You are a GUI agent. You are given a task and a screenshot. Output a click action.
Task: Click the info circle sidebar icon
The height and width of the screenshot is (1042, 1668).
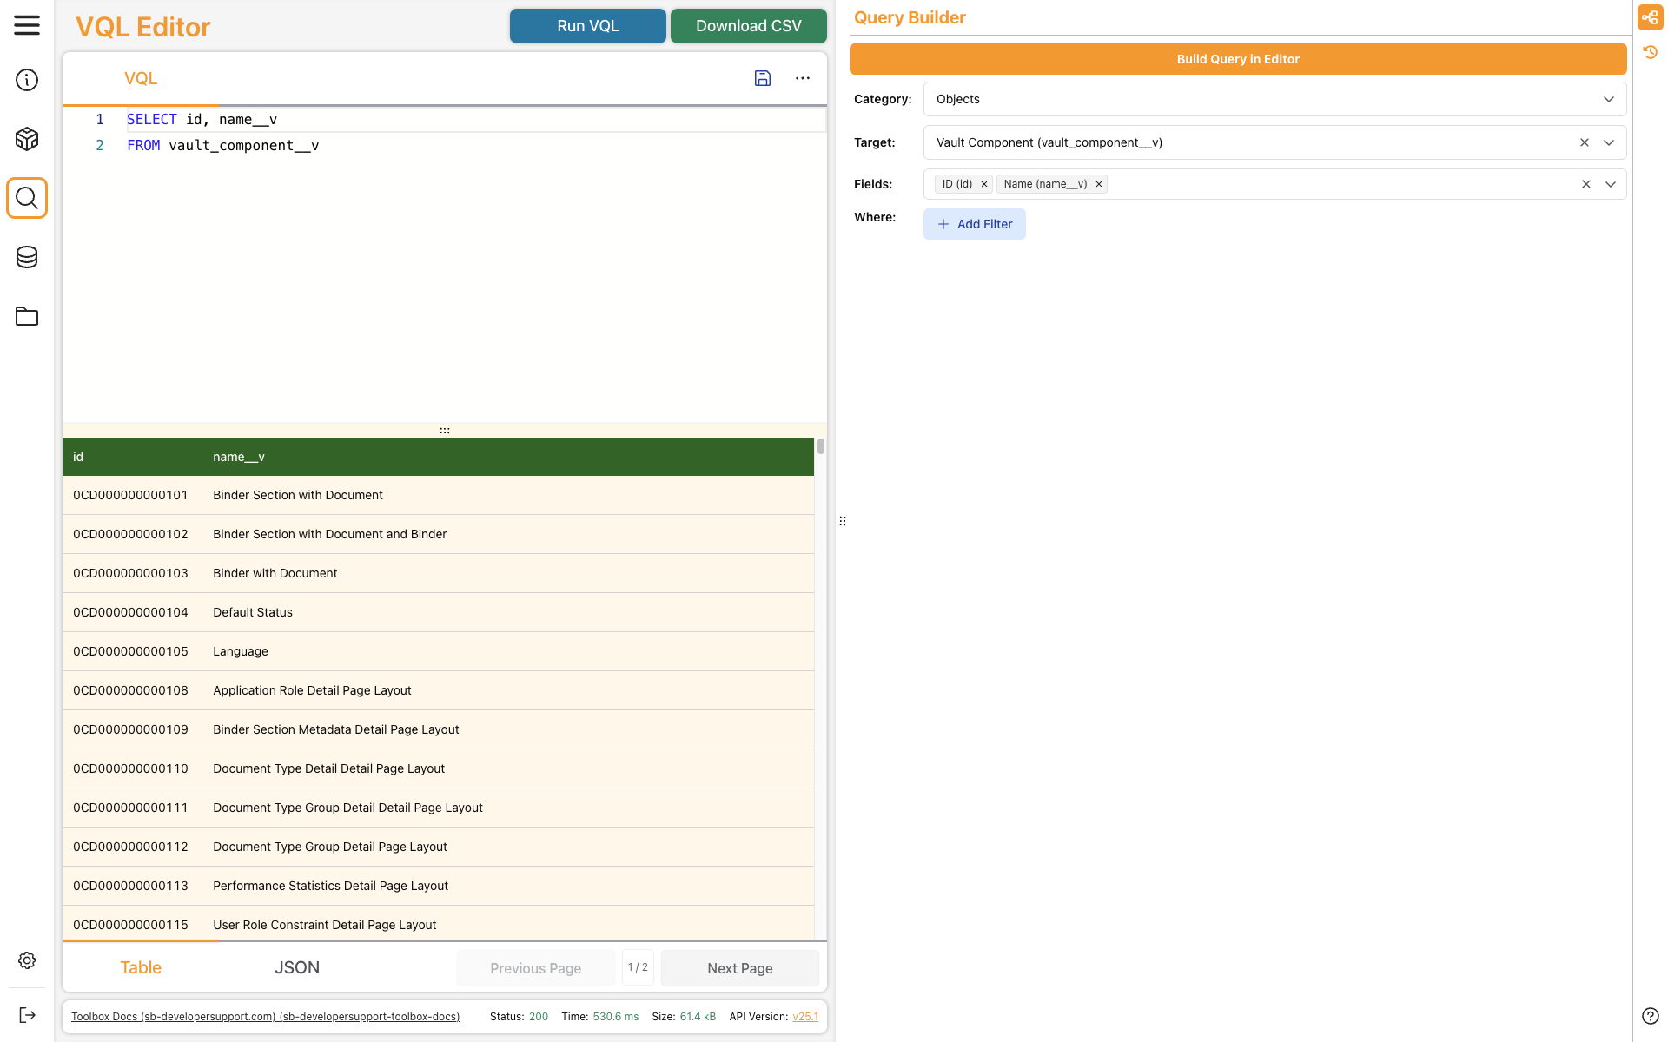pyautogui.click(x=27, y=80)
